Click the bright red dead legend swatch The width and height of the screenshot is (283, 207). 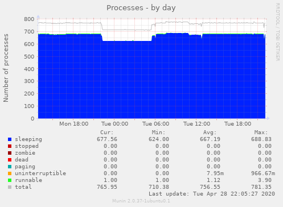10,160
